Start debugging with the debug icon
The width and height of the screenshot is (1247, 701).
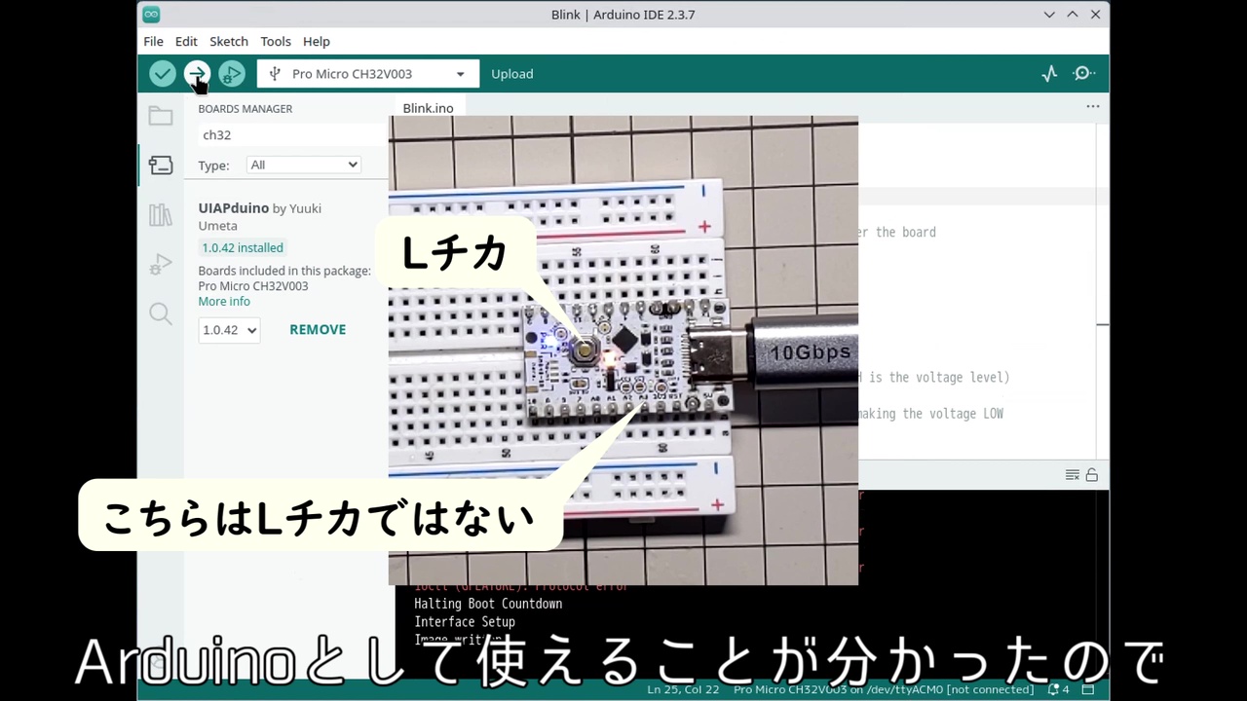tap(231, 74)
